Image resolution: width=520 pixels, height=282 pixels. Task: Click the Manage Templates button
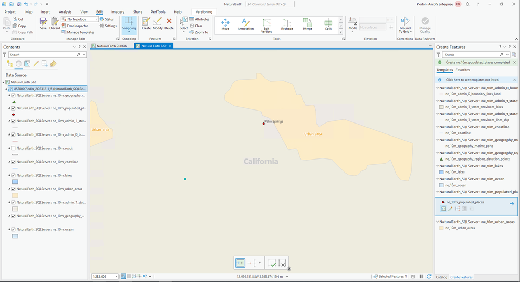point(78,32)
